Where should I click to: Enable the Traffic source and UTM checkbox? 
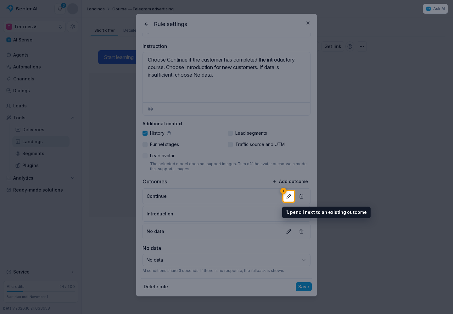pos(230,144)
